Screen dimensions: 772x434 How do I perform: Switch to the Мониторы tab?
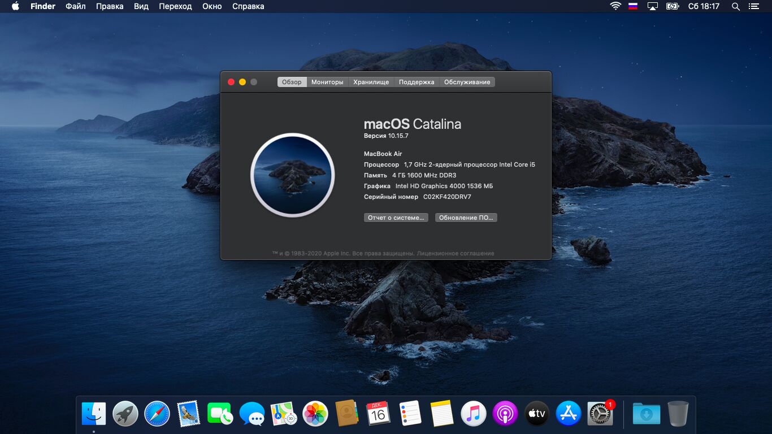(x=327, y=82)
